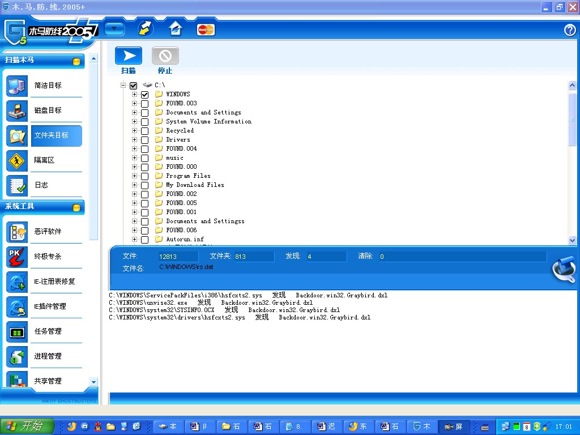Click the sidebar scroll down arrow
580x435 pixels.
93,382
